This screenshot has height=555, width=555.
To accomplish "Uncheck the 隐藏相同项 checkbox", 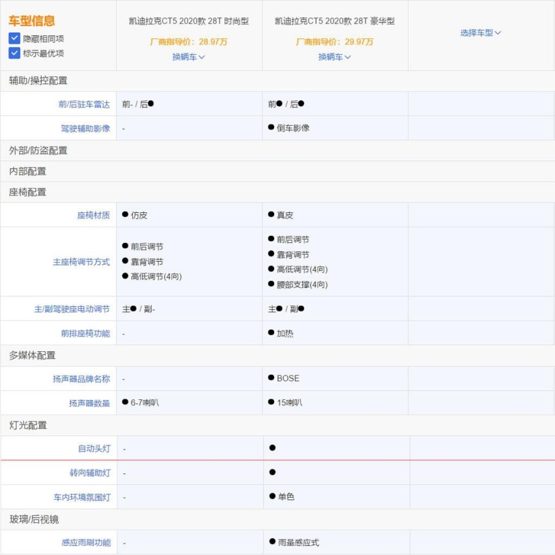I will pyautogui.click(x=14, y=38).
